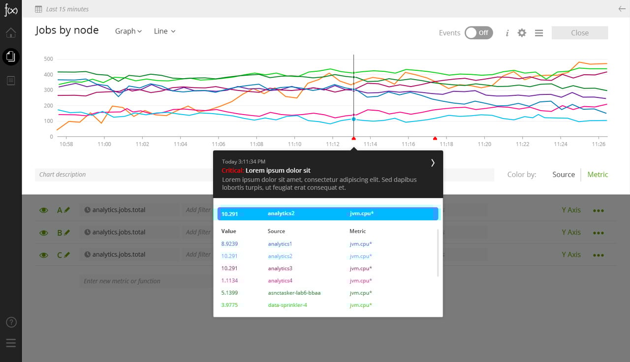Click the Close button
The height and width of the screenshot is (362, 630).
pyautogui.click(x=579, y=32)
